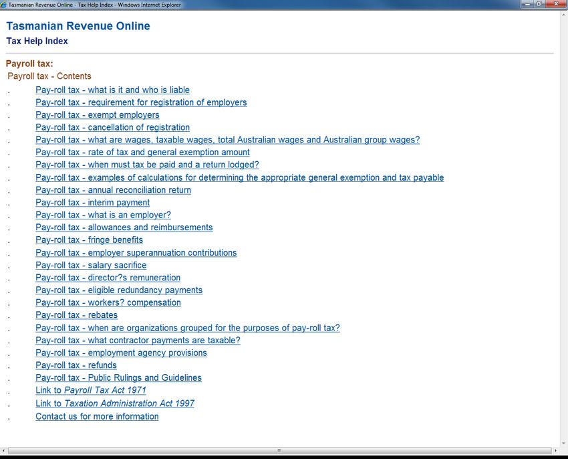
Task: Click the vertical scrollbar down arrow
Action: [x=563, y=444]
